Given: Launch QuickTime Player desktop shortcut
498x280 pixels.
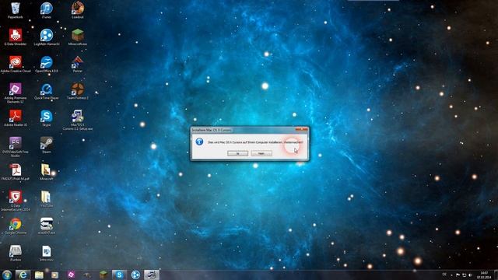Looking at the screenshot, I should (47, 91).
